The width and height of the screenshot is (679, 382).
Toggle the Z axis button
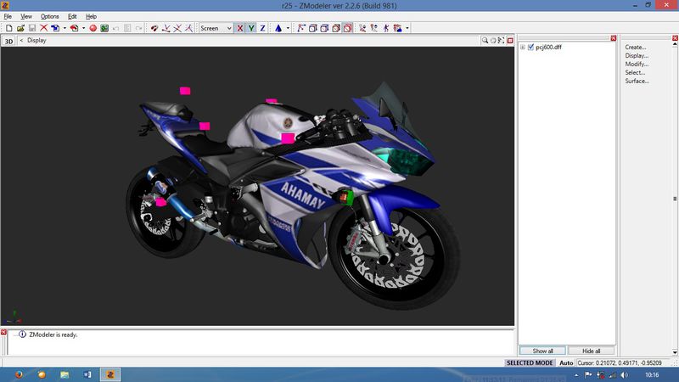point(262,28)
